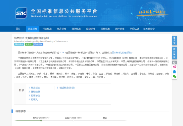Select the 行业标准 navigation tab
183x126 pixels.
(x=47, y=29)
